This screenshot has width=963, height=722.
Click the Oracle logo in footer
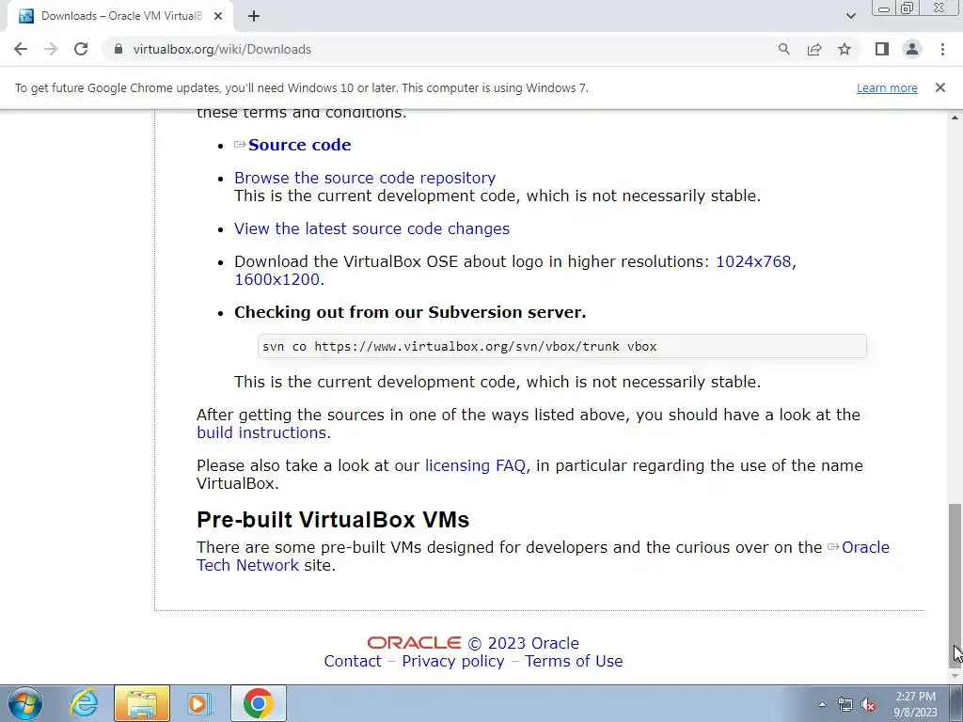414,643
